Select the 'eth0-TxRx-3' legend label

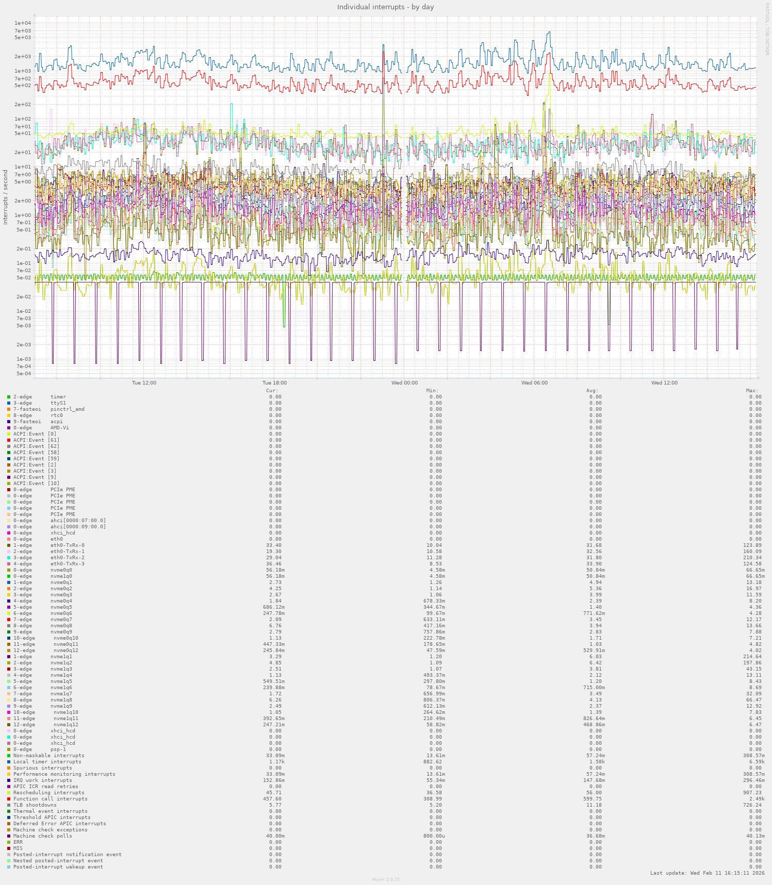tap(67, 564)
